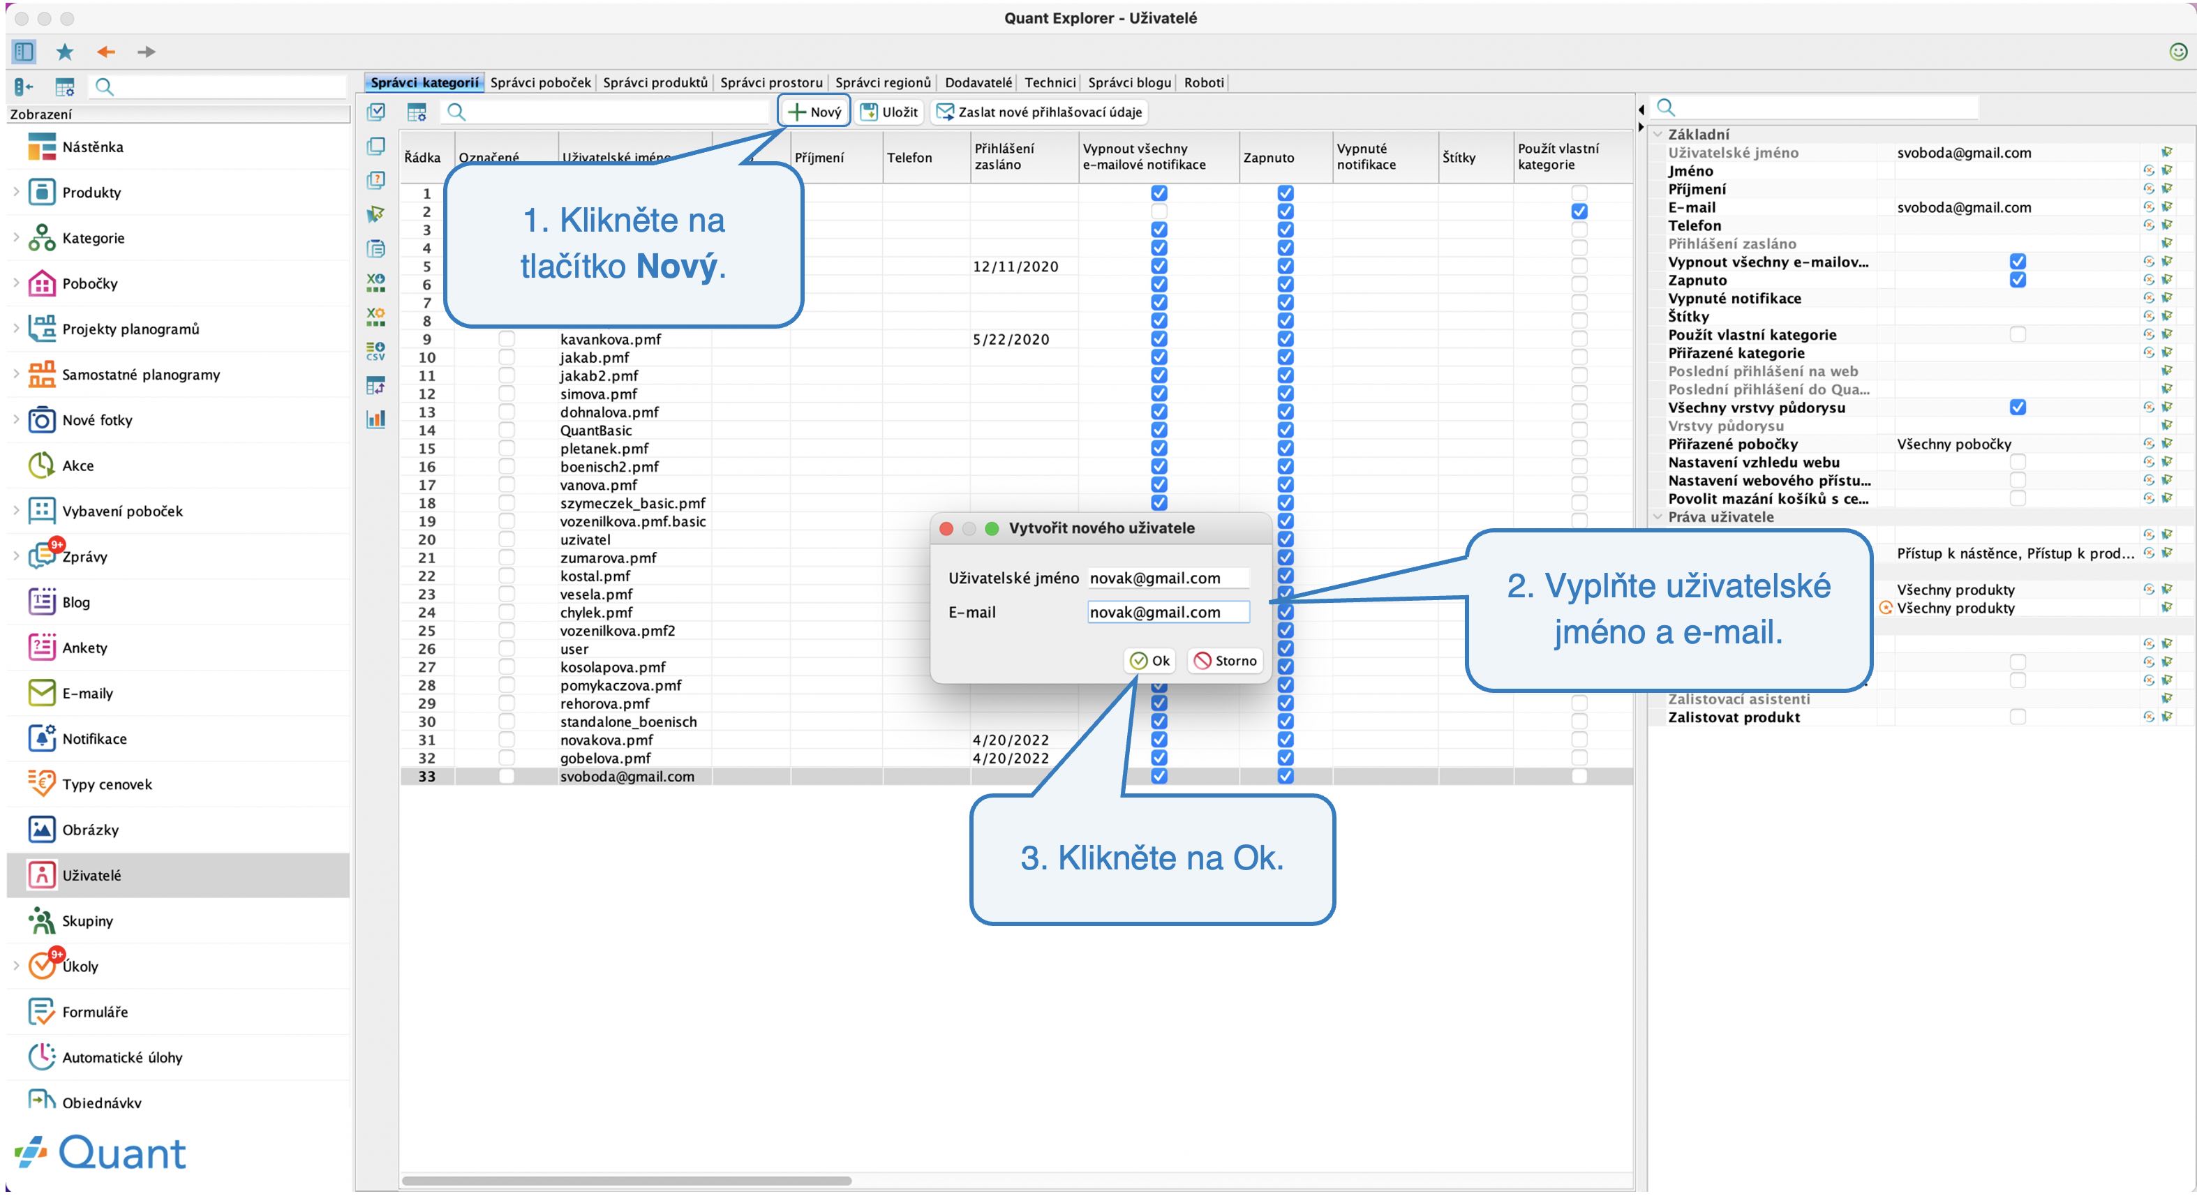Switch to Roboti tab
The height and width of the screenshot is (1196, 2197).
coord(1203,83)
